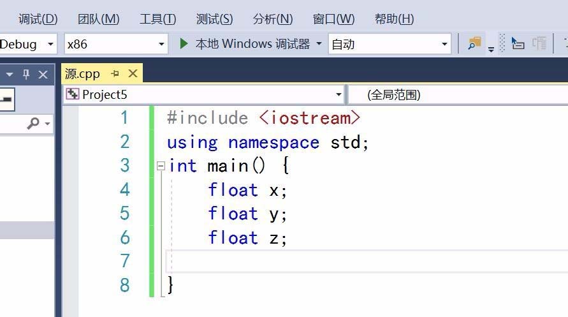
Task: Toggle auto-hide pin on left panel
Action: pos(26,75)
